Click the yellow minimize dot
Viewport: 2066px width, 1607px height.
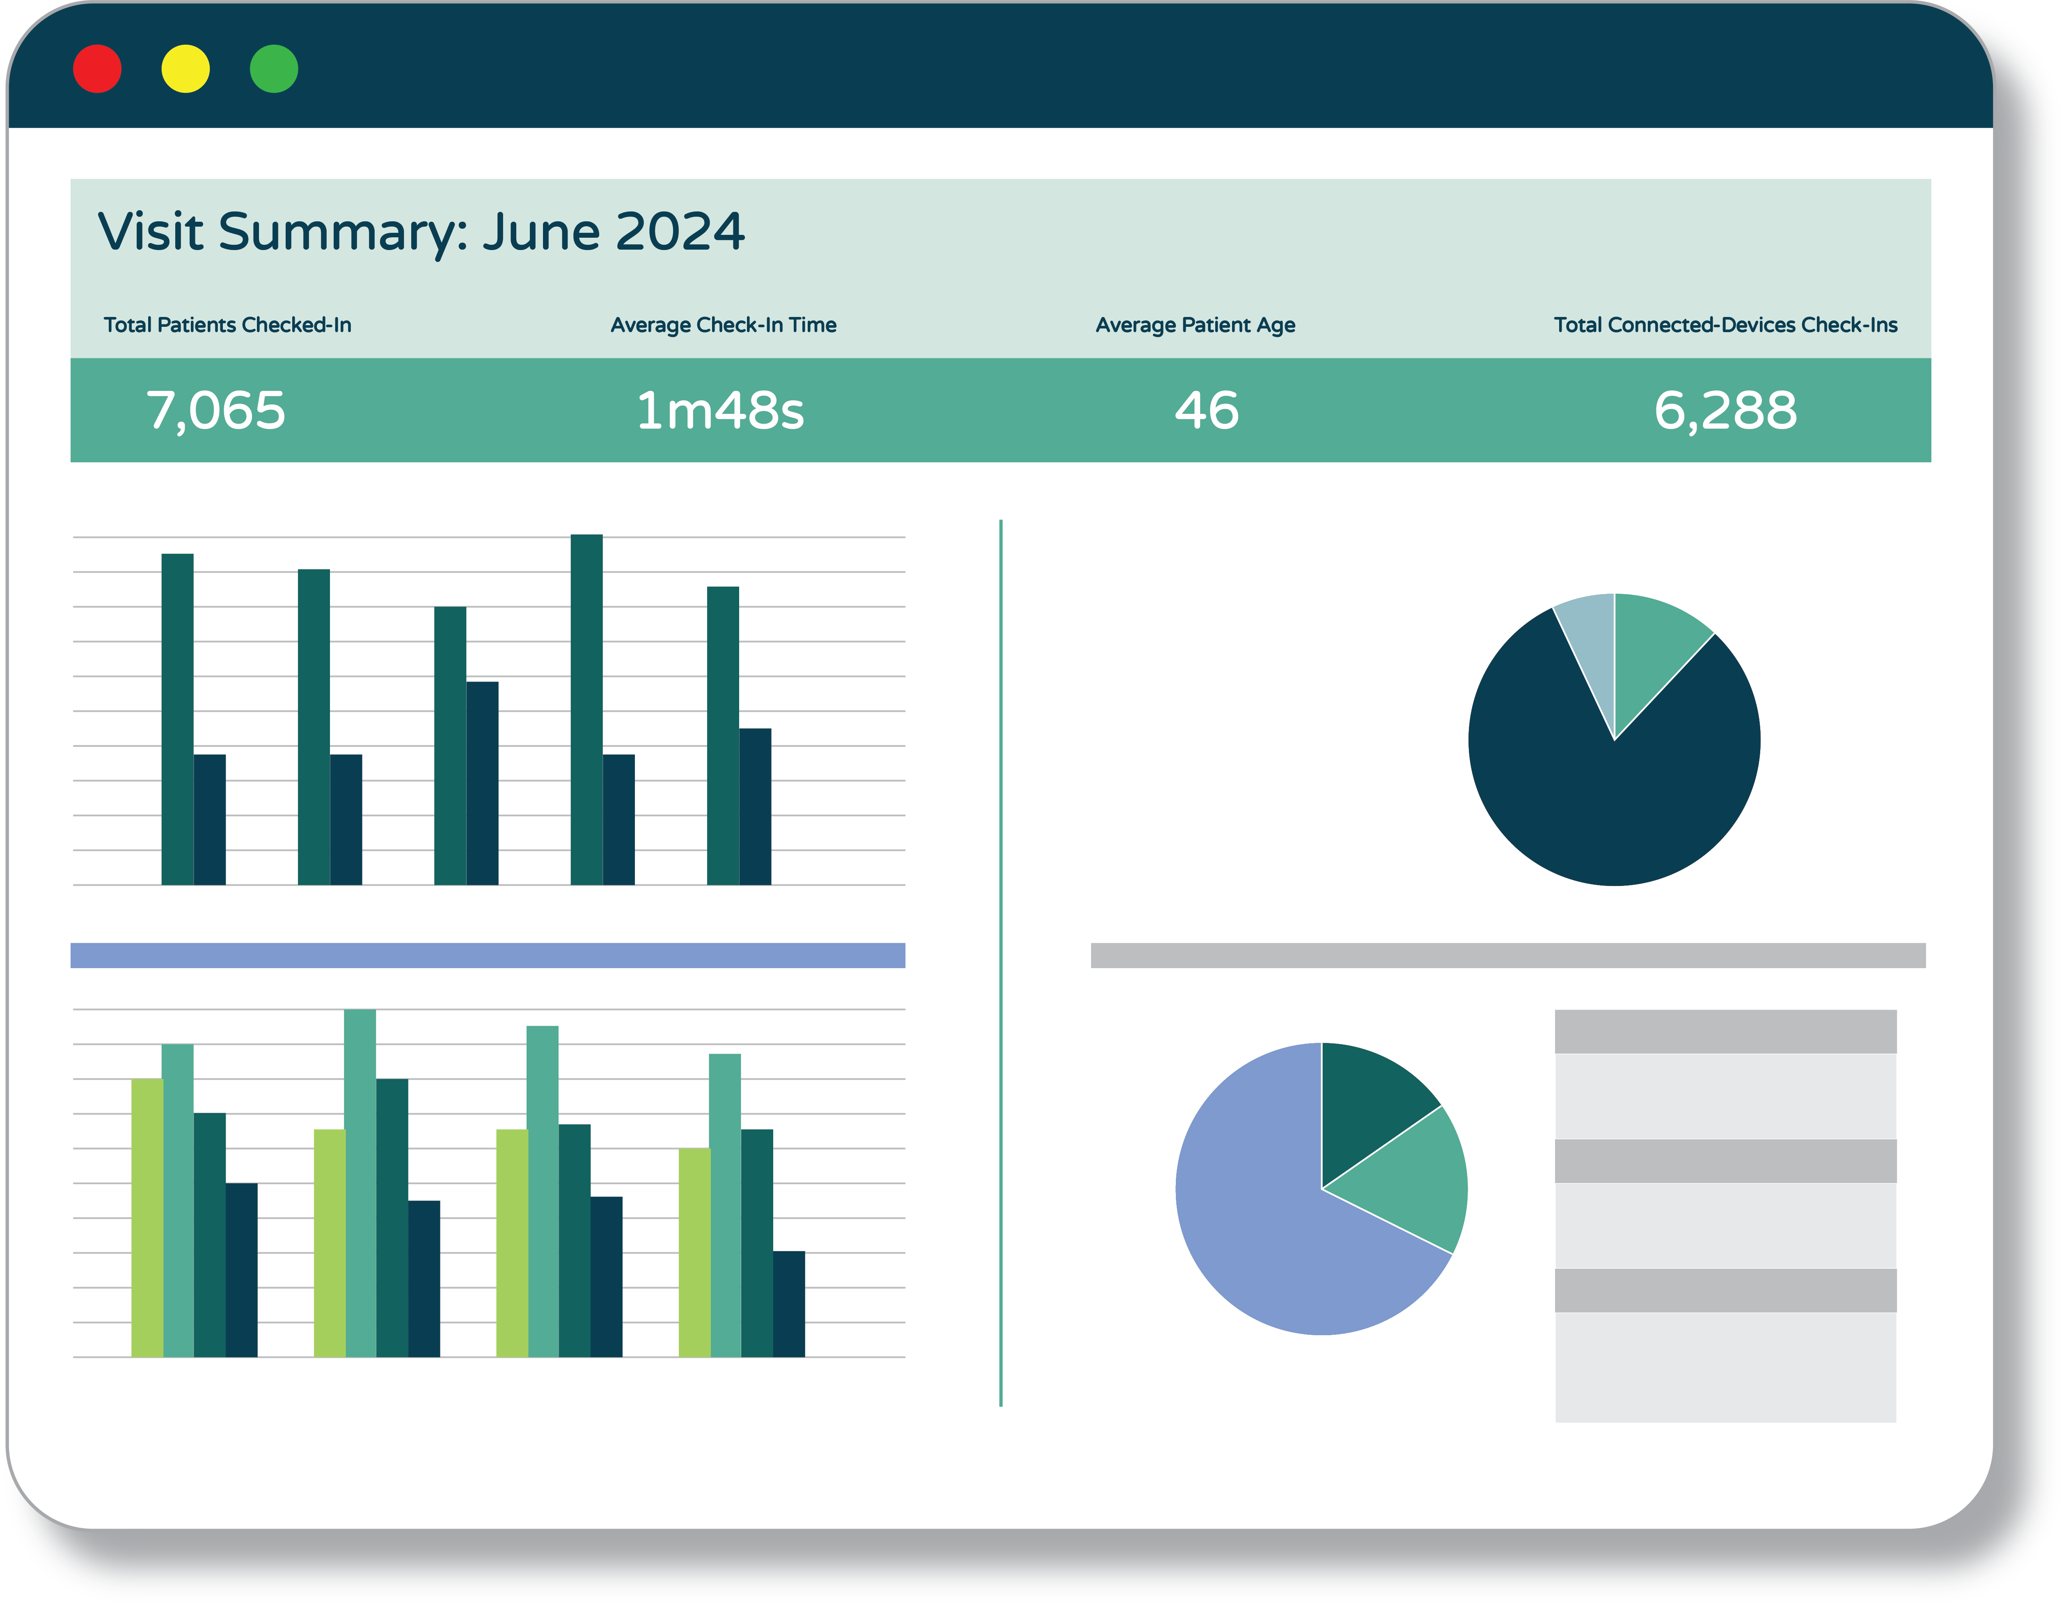tap(186, 69)
